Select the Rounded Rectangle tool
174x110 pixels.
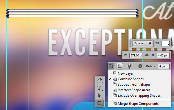[x=99, y=103]
